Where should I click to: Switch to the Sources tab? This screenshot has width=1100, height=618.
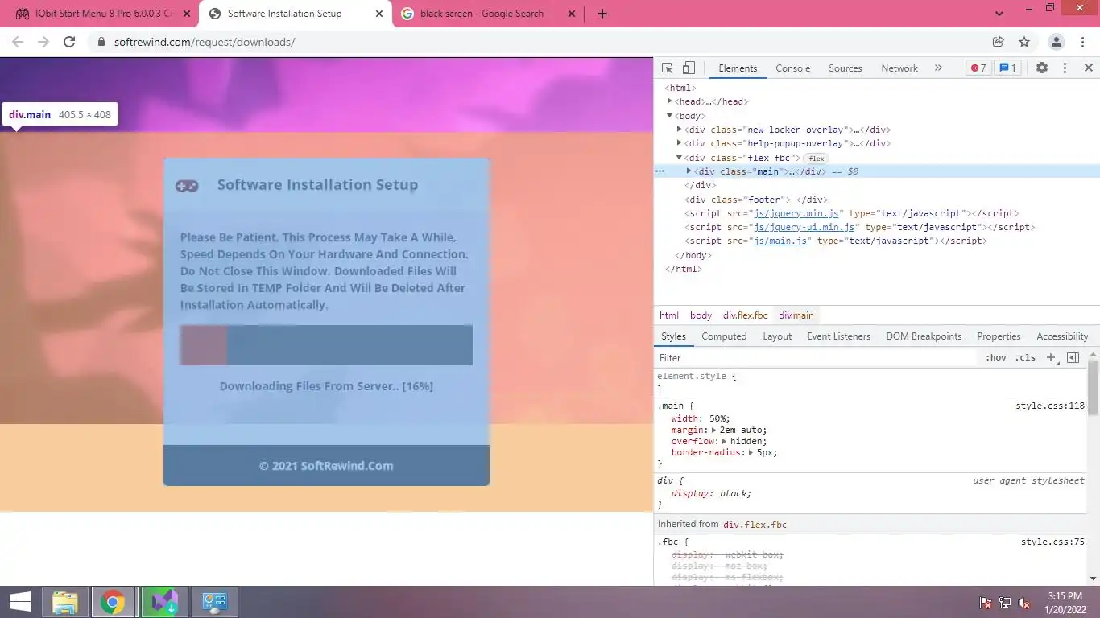coord(845,68)
